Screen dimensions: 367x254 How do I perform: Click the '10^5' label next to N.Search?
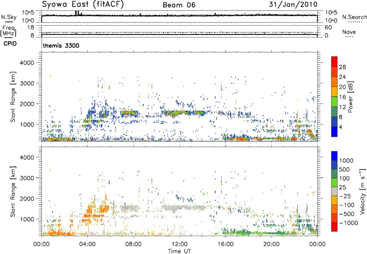(331, 13)
